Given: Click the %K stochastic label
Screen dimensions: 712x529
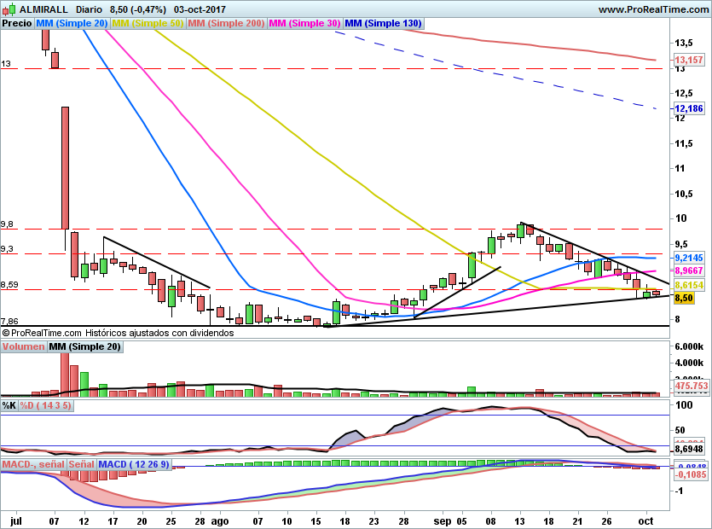Looking at the screenshot, I should click(9, 405).
